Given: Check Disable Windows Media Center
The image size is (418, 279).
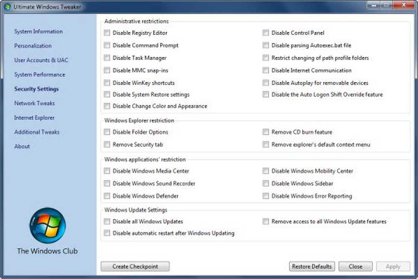Looking at the screenshot, I should [x=107, y=171].
